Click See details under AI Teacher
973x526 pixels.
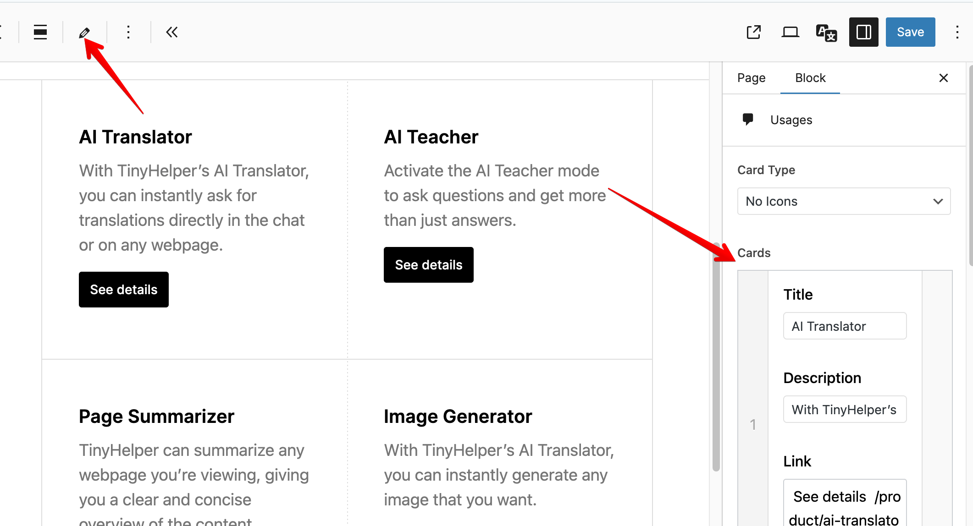(429, 265)
